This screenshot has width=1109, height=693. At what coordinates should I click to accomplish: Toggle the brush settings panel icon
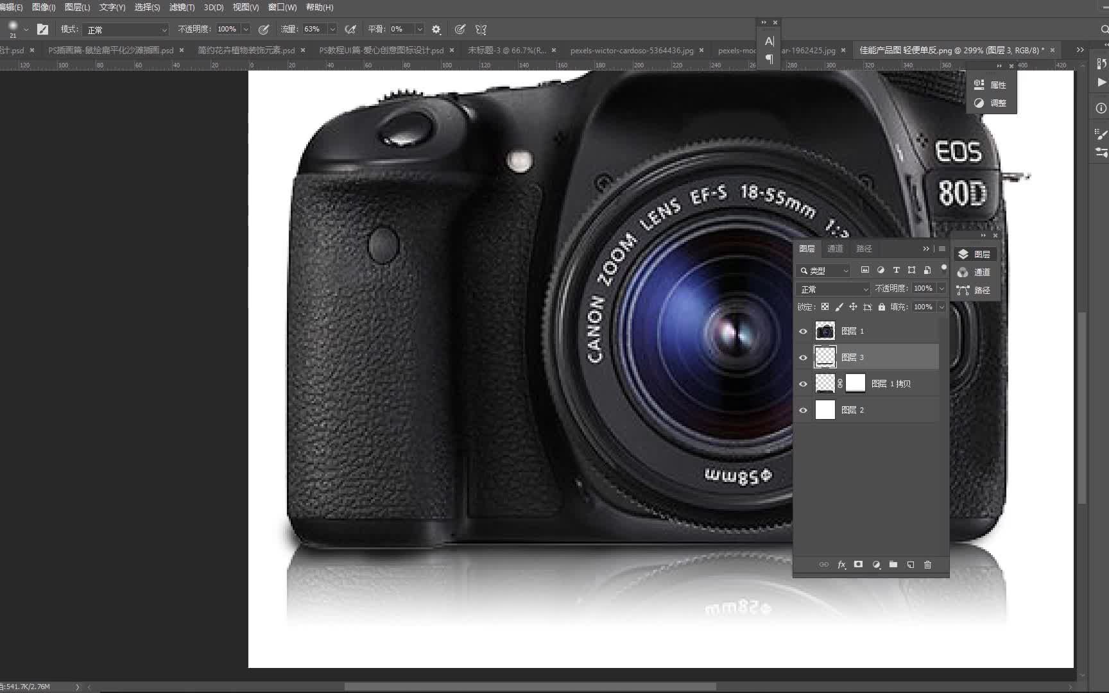click(42, 30)
